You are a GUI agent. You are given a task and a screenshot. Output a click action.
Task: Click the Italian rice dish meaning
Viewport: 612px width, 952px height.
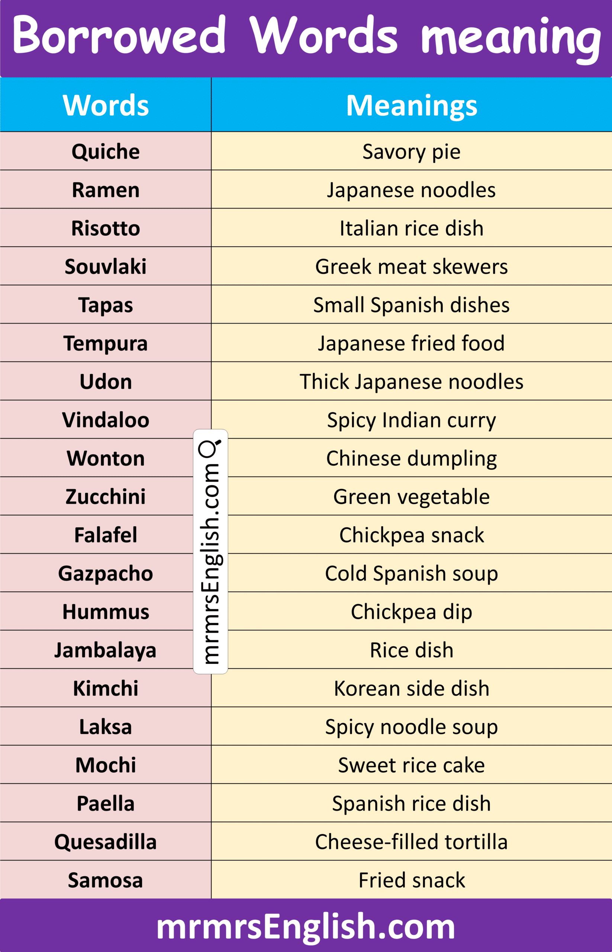point(412,228)
